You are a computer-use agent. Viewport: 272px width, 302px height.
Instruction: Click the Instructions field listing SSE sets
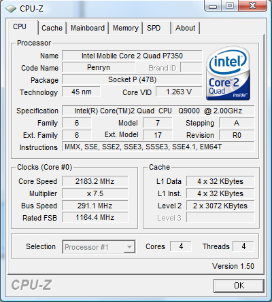(x=158, y=147)
